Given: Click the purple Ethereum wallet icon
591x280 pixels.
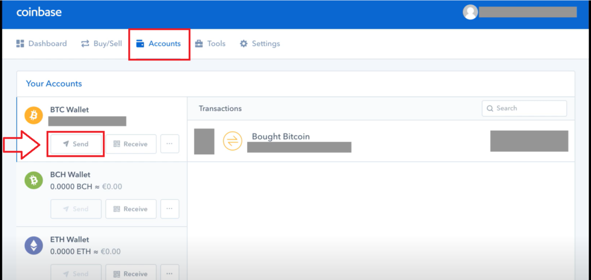Looking at the screenshot, I should pyautogui.click(x=34, y=246).
